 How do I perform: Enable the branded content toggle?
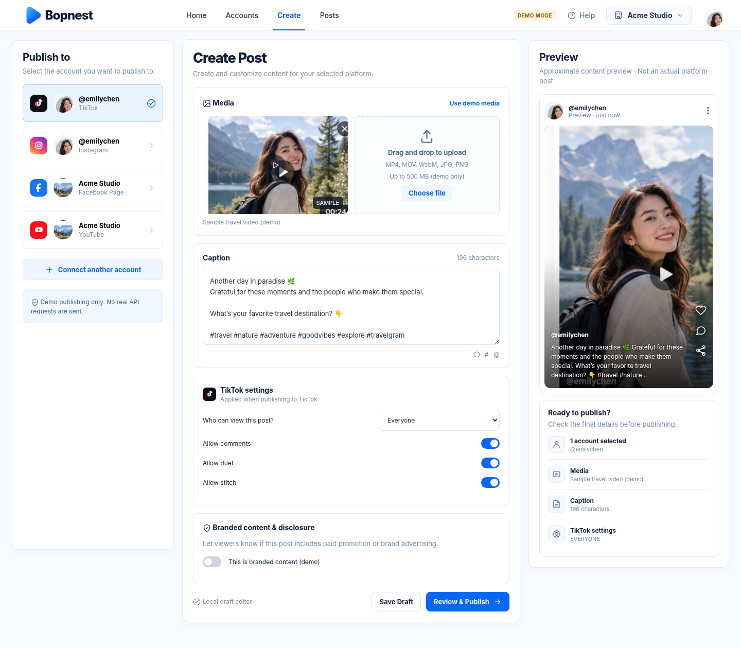click(x=212, y=562)
